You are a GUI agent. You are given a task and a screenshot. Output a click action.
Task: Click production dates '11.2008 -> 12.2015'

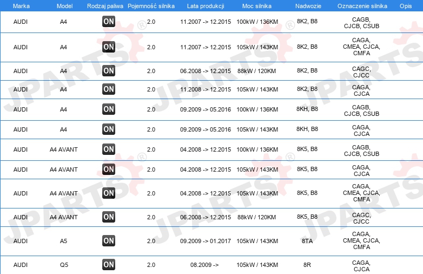point(206,89)
